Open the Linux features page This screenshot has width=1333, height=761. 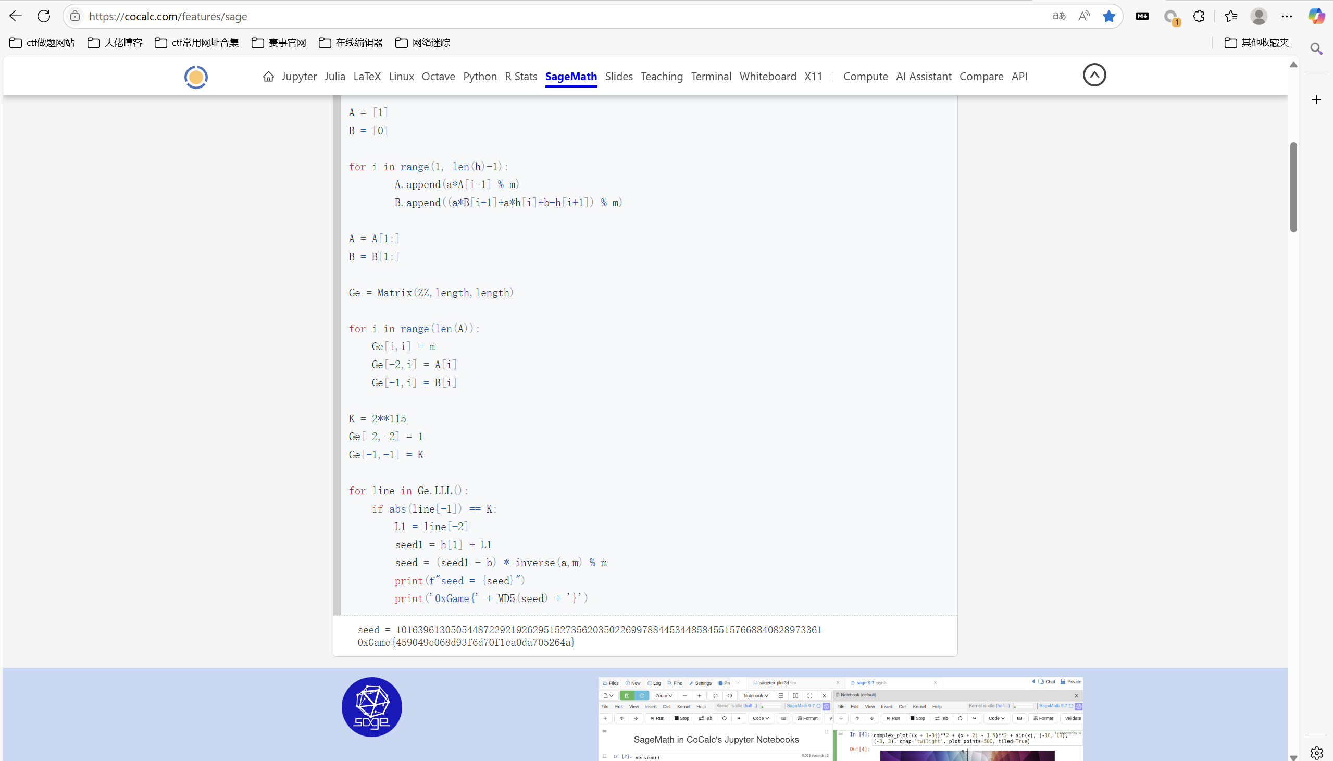401,77
